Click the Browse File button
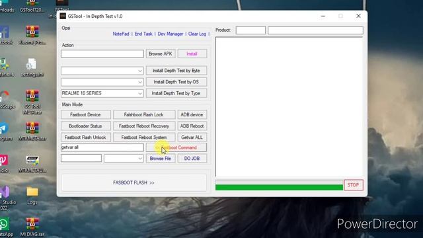Viewport: 423px width, 238px height. click(161, 159)
